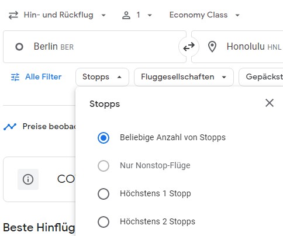
Task: Click the Honolulu location pin icon
Action: 212,47
